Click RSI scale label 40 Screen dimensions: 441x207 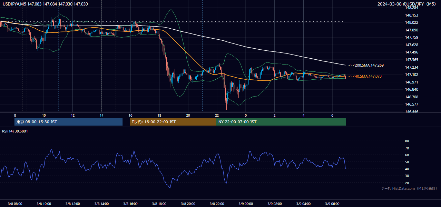[x=407, y=169]
